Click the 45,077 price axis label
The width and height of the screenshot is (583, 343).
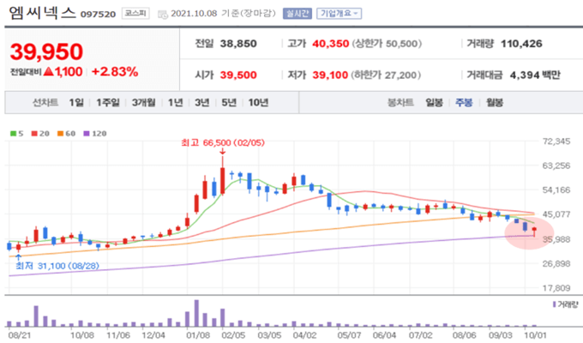pos(556,214)
